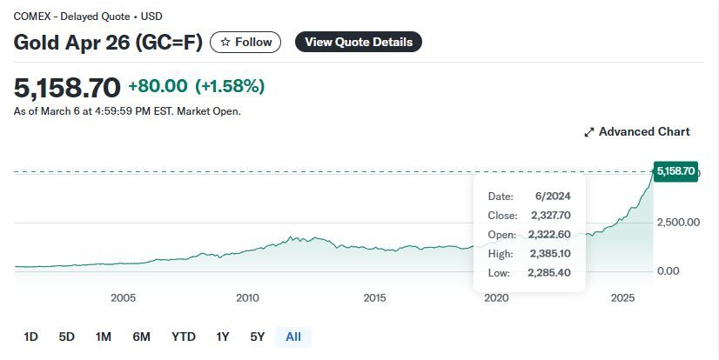
Task: Switch chart to 6M range
Action: click(141, 337)
